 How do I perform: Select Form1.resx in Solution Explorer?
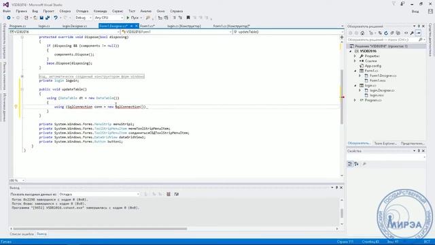pos(377,80)
